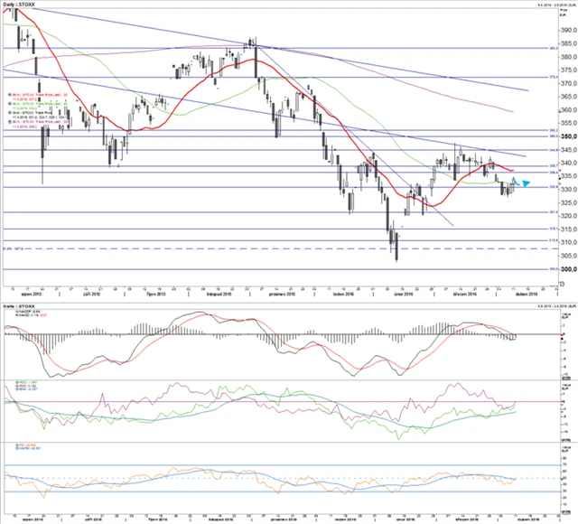The image size is (578, 524).
Task: Click the 'Daily /.STOXX' title of the top chart
Action: [x=19, y=4]
